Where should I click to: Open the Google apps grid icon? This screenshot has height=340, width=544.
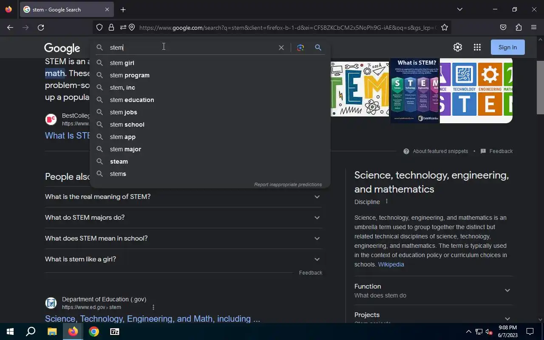click(477, 47)
